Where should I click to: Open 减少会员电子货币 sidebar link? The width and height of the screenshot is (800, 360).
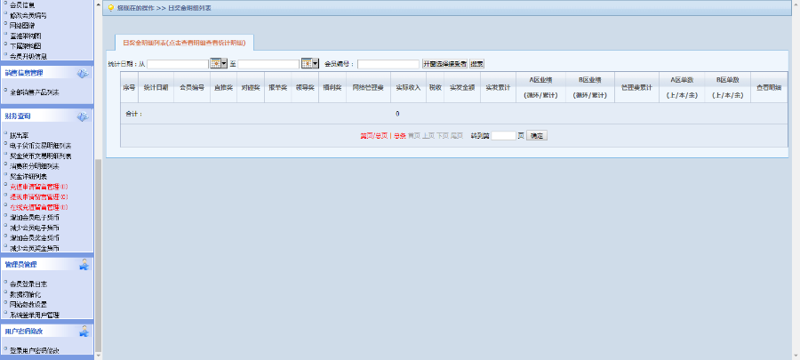pos(35,228)
